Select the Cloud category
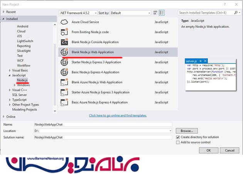The height and width of the screenshot is (174, 243). [21, 31]
